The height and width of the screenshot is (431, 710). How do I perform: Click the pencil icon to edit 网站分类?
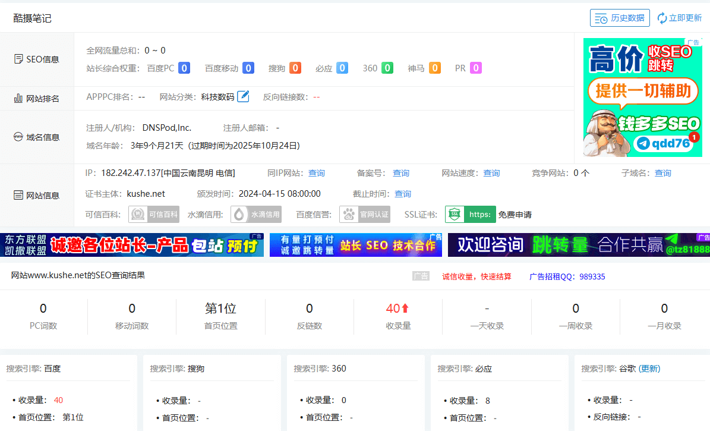(x=242, y=96)
